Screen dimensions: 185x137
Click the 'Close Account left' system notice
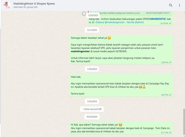(92, 109)
